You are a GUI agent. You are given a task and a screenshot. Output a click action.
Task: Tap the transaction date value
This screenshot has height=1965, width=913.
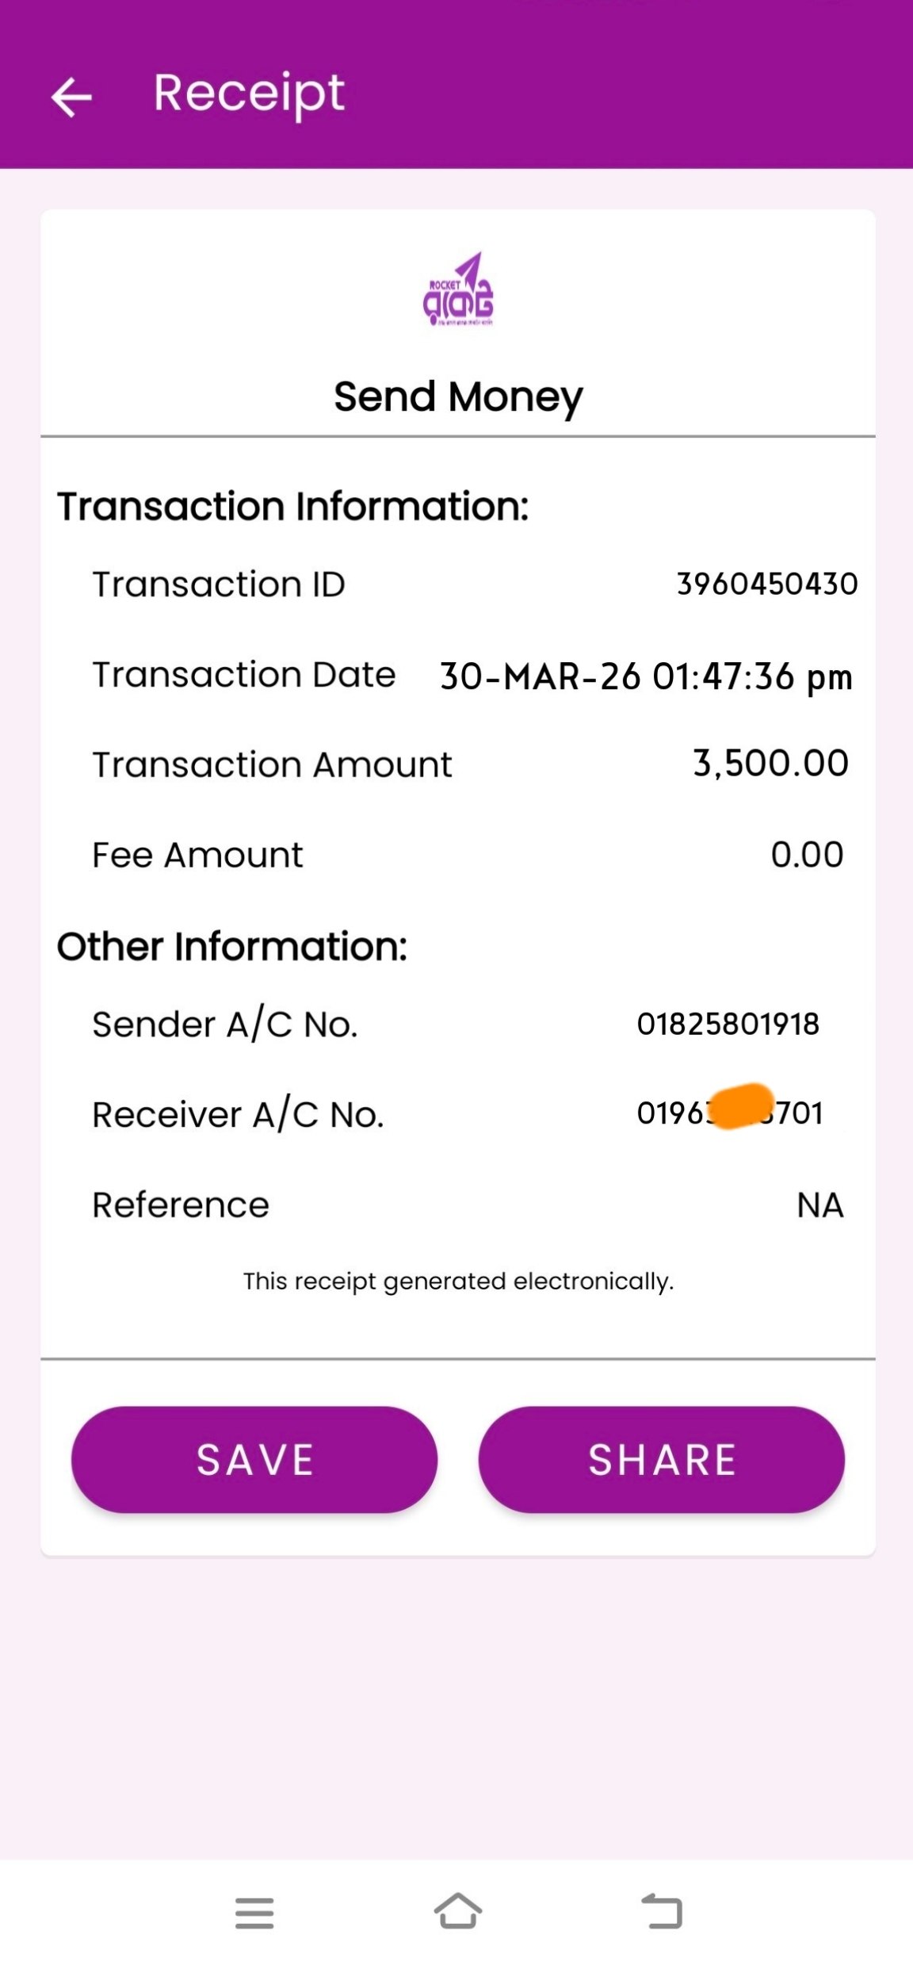[x=646, y=676]
